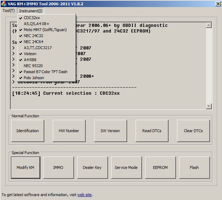Click the application icon in title bar

4,4
